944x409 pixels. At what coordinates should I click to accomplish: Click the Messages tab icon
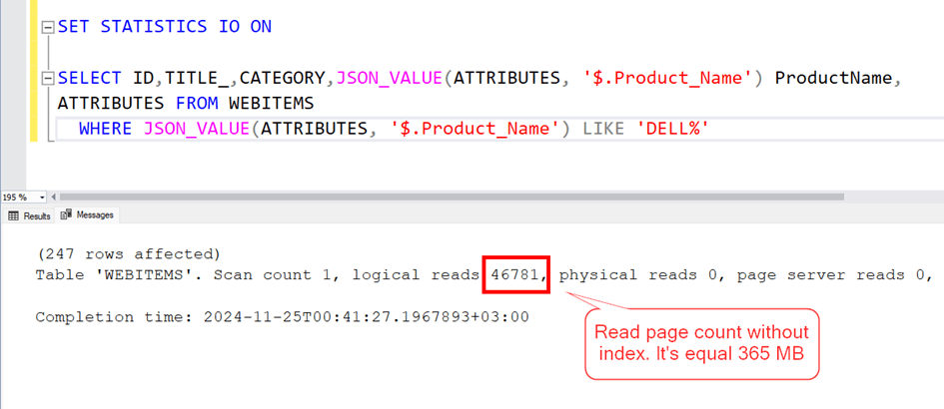point(66,215)
